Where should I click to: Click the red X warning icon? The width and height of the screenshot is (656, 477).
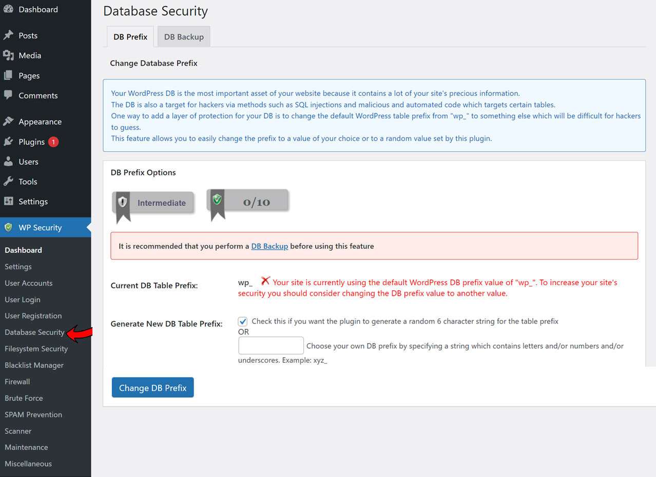265,281
